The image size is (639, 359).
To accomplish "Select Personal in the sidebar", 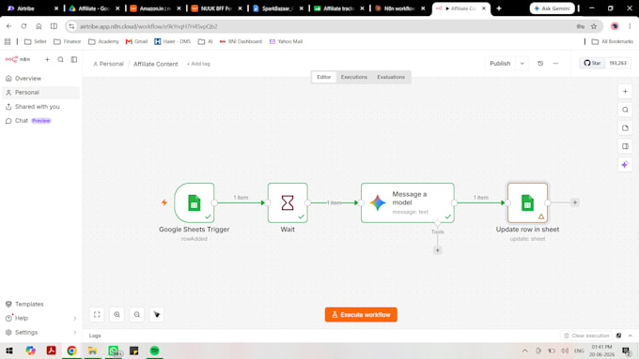I will (x=40, y=92).
